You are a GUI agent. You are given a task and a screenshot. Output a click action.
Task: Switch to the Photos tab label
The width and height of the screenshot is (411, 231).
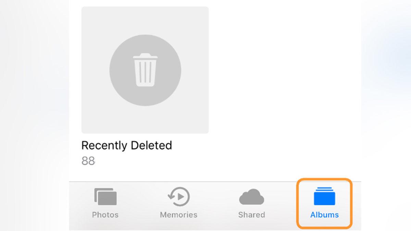click(105, 215)
